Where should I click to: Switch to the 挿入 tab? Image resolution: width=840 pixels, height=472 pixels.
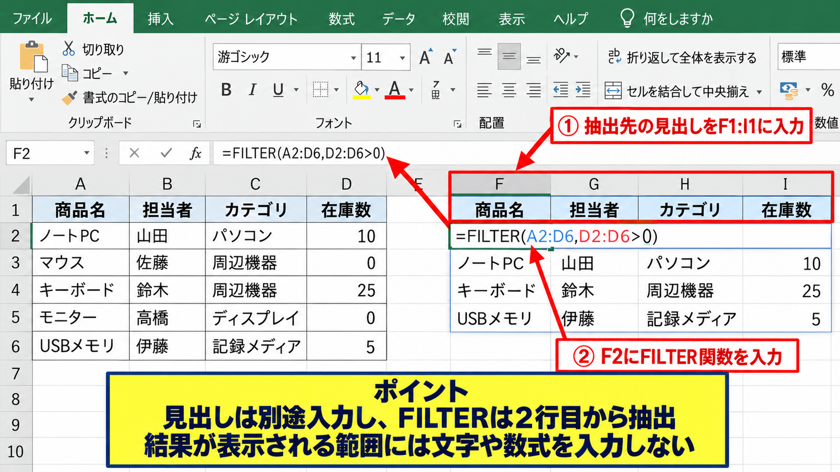click(x=161, y=19)
